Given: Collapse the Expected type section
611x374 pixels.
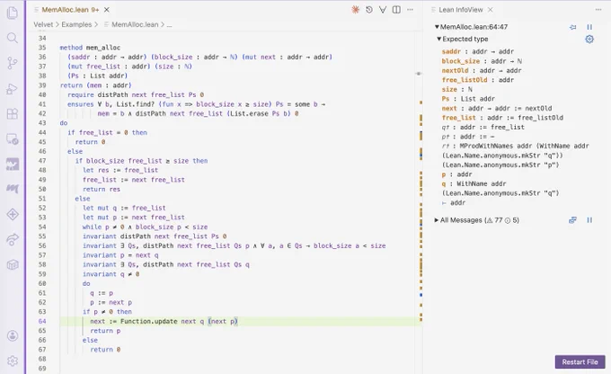Looking at the screenshot, I should point(438,39).
